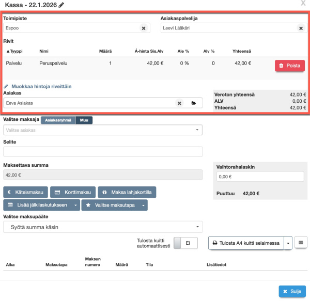Click the pencil icon next to Kassa date
This screenshot has width=310, height=301.
(x=62, y=5)
